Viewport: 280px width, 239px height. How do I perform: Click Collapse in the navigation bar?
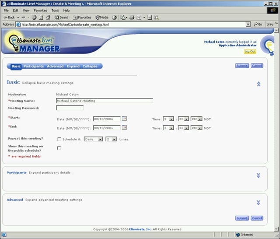click(90, 66)
